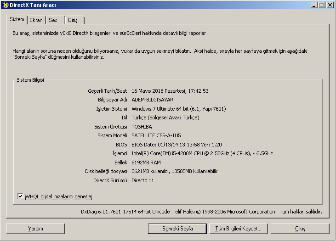Click the Geçerli Tarih/Saat label
Image resolution: width=336 pixels, height=241 pixels.
coord(108,91)
